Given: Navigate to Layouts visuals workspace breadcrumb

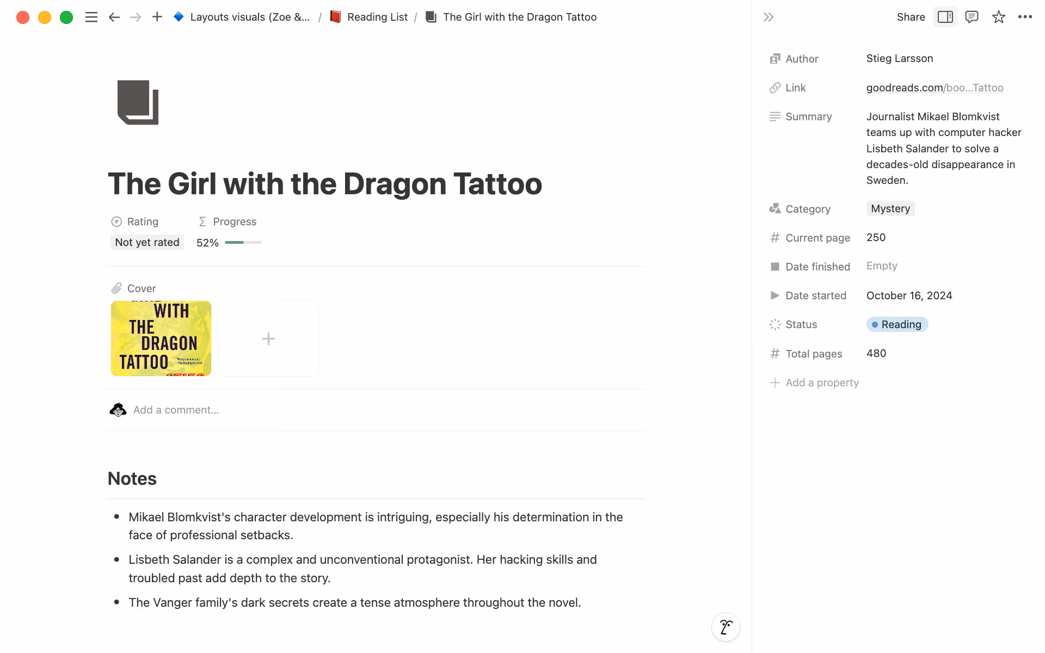Looking at the screenshot, I should [249, 17].
